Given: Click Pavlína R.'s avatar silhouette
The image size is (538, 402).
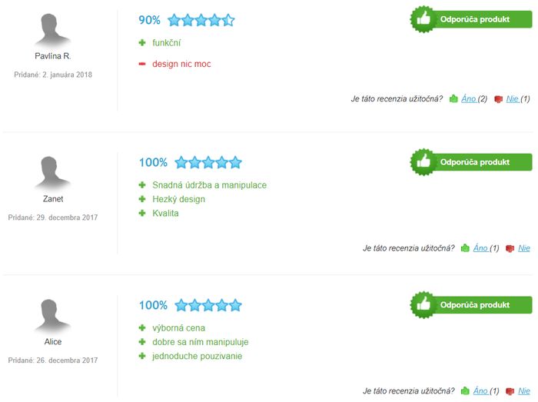Looking at the screenshot, I should pyautogui.click(x=52, y=30).
